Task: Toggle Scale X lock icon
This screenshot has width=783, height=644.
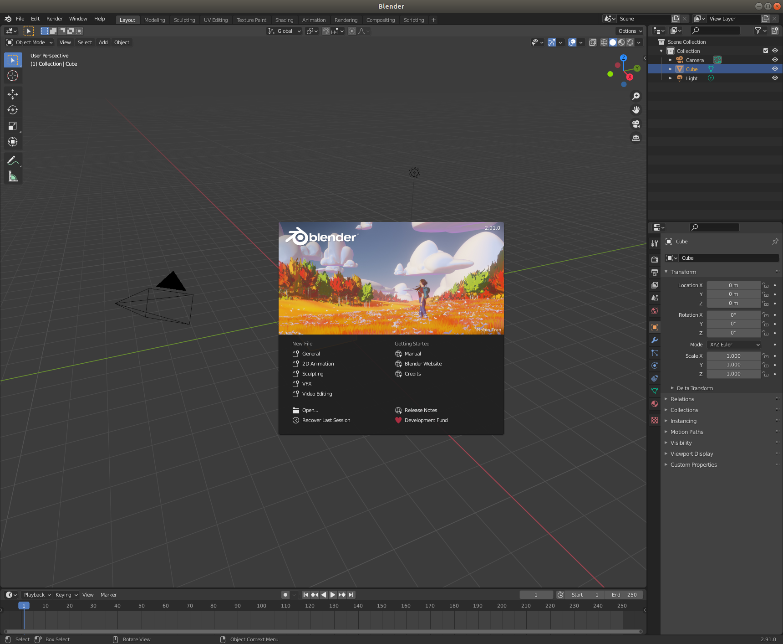Action: pos(766,356)
